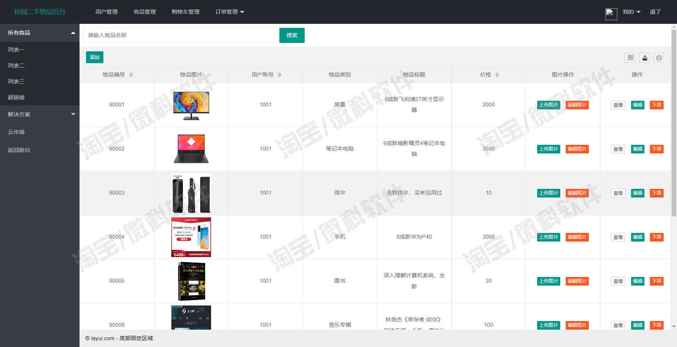Collapse the 所有商品 sidebar section

click(40, 33)
